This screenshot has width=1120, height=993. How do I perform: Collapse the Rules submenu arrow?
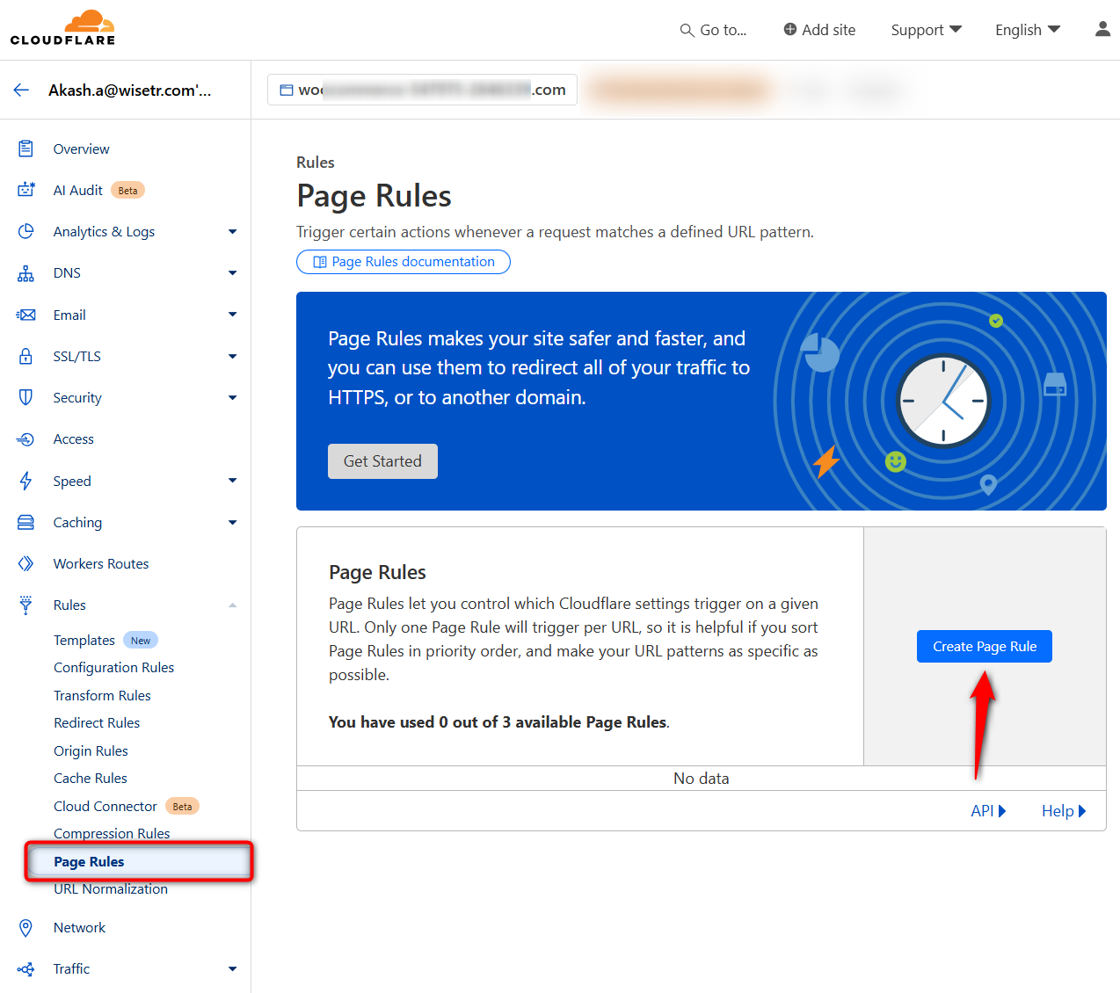[232, 605]
